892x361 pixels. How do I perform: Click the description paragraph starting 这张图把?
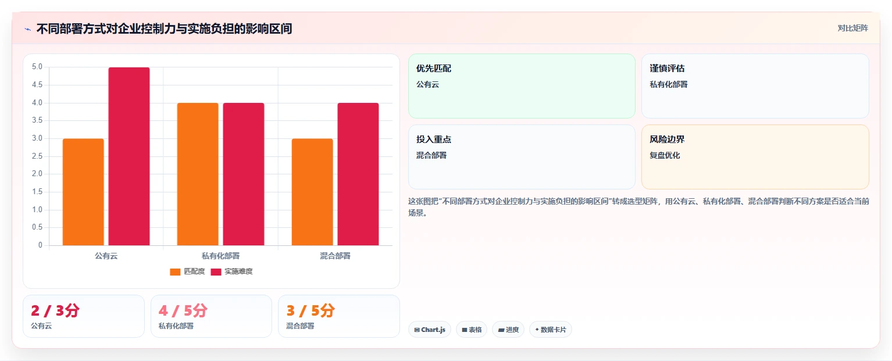(638, 207)
